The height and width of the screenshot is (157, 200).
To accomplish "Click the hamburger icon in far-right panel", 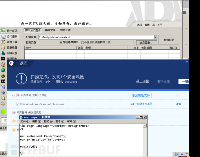I will click(x=184, y=12).
